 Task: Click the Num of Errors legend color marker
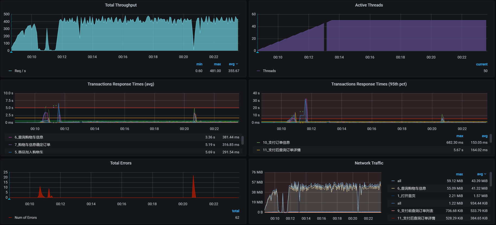pos(10,217)
